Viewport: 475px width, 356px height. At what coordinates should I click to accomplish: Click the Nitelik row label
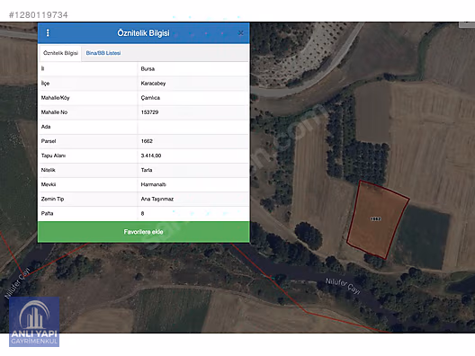(x=49, y=170)
